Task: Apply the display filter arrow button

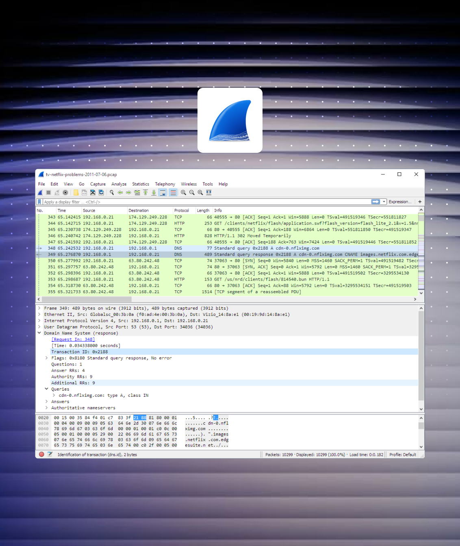Action: [x=376, y=202]
